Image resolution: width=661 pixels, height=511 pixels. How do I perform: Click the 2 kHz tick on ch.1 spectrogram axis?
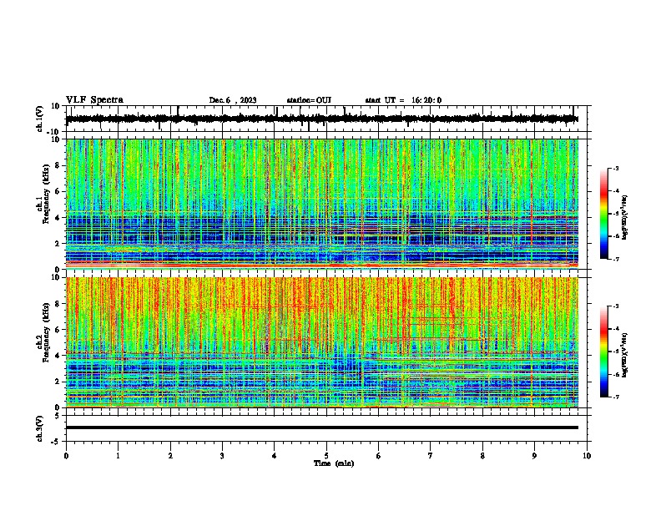[58, 244]
